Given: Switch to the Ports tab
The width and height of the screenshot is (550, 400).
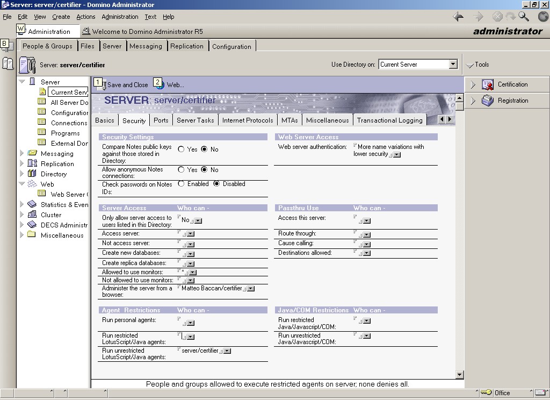Looking at the screenshot, I should pos(161,120).
